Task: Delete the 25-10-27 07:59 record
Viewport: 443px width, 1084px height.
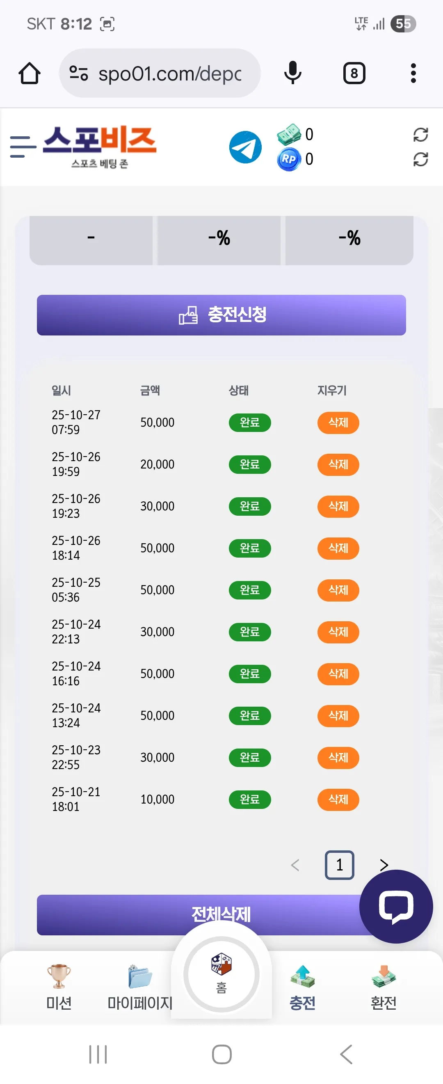Action: 338,422
